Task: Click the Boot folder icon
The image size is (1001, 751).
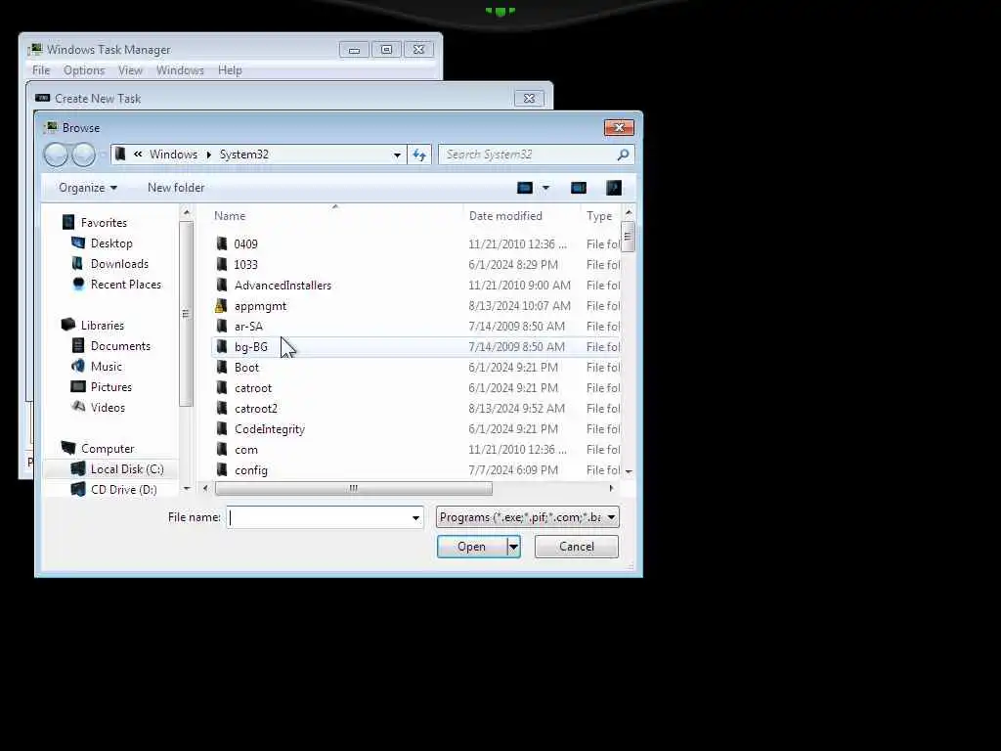Action: coord(222,368)
